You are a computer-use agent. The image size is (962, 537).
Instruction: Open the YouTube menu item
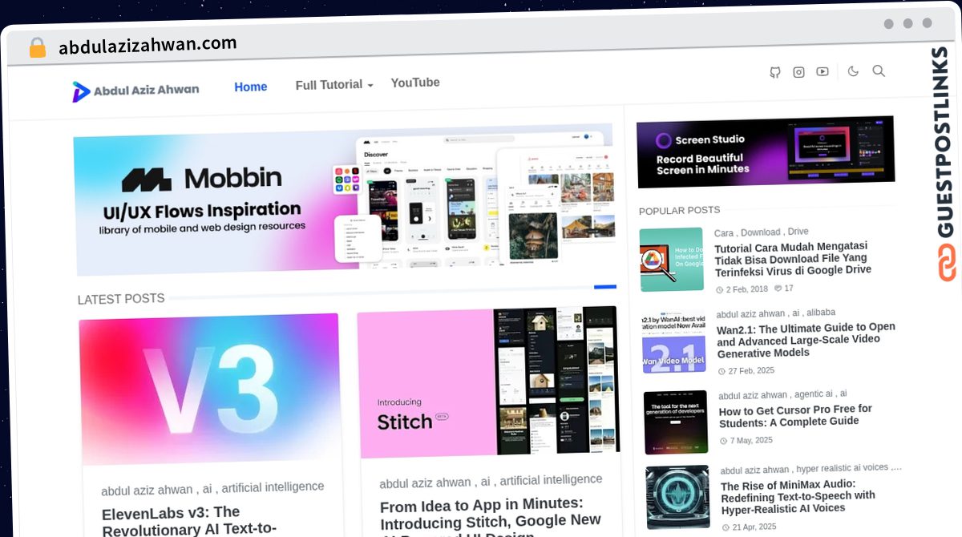[x=415, y=83]
